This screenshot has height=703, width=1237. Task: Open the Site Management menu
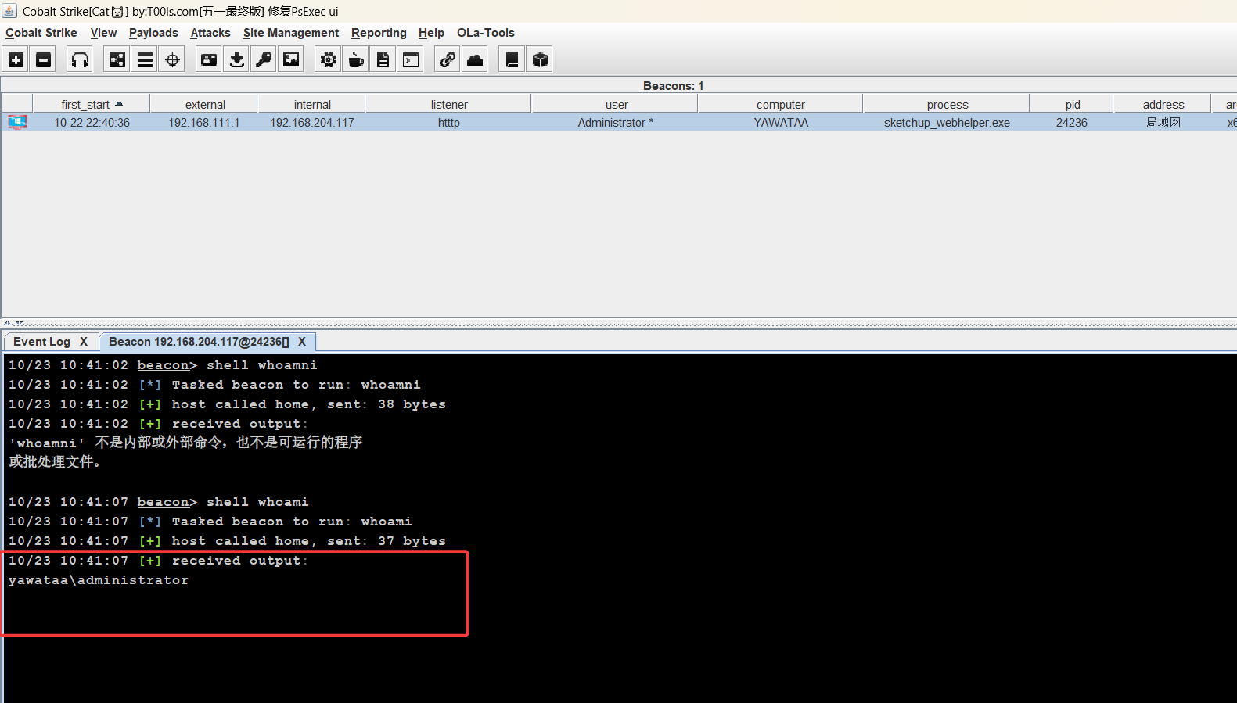tap(291, 33)
